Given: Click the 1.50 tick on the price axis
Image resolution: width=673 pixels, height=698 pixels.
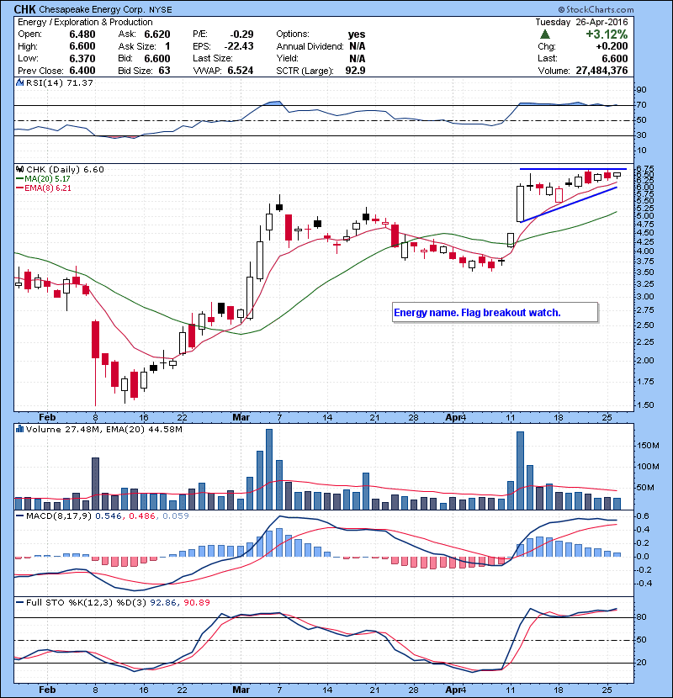Looking at the screenshot, I should point(645,405).
